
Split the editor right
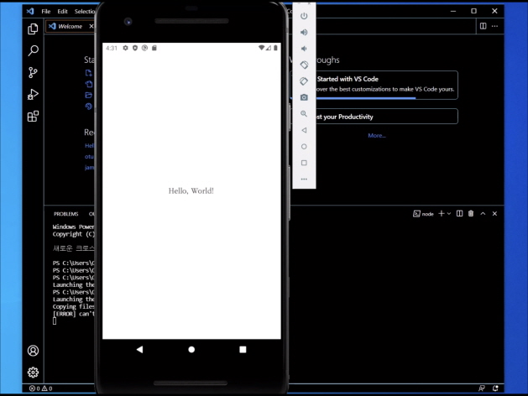[483, 26]
